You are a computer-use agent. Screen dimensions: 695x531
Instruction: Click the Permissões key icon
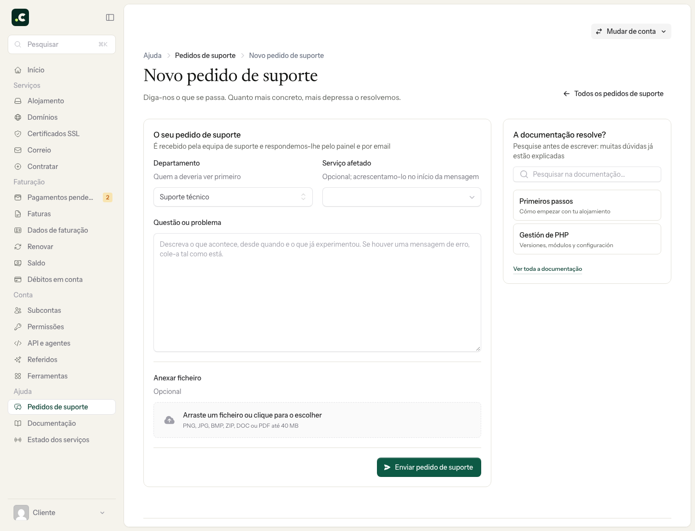point(18,327)
